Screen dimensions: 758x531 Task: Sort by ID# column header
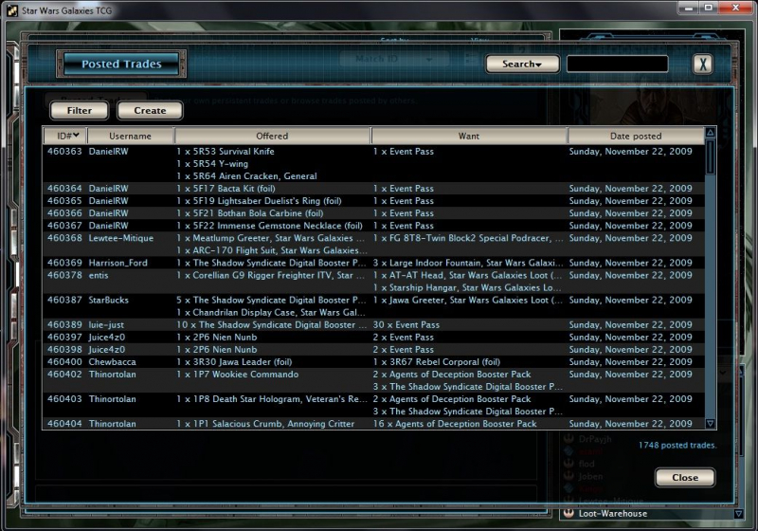point(65,136)
